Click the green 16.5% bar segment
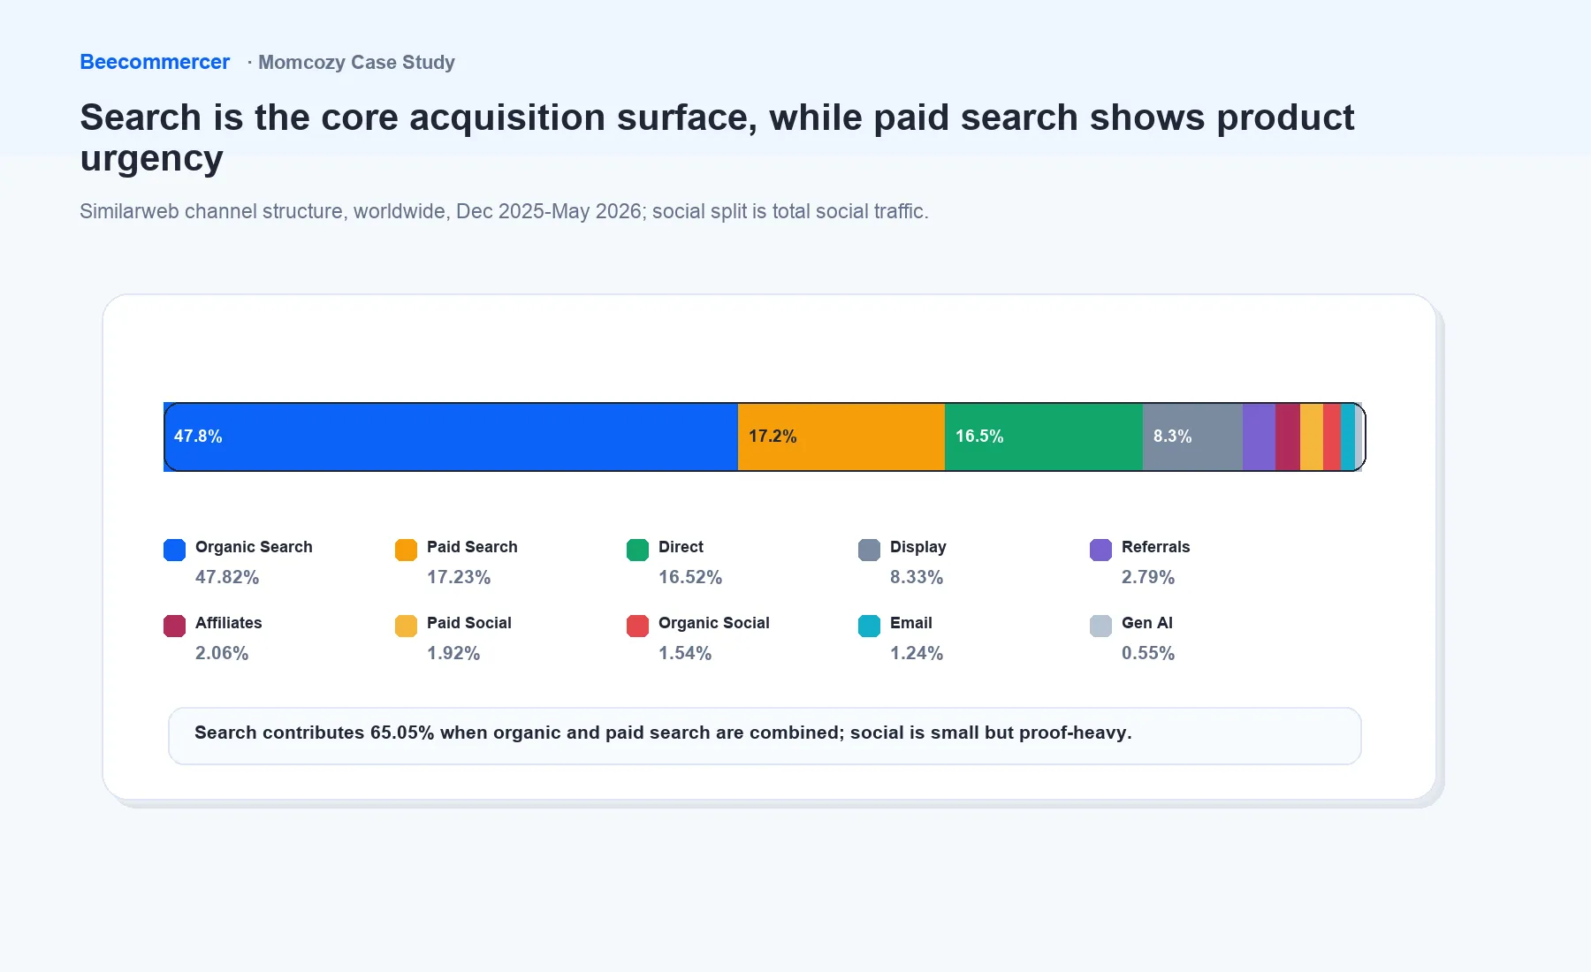Screen dimensions: 1591x972 (1044, 437)
